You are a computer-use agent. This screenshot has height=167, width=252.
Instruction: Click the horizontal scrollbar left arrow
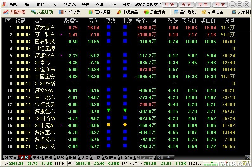pos(159,157)
